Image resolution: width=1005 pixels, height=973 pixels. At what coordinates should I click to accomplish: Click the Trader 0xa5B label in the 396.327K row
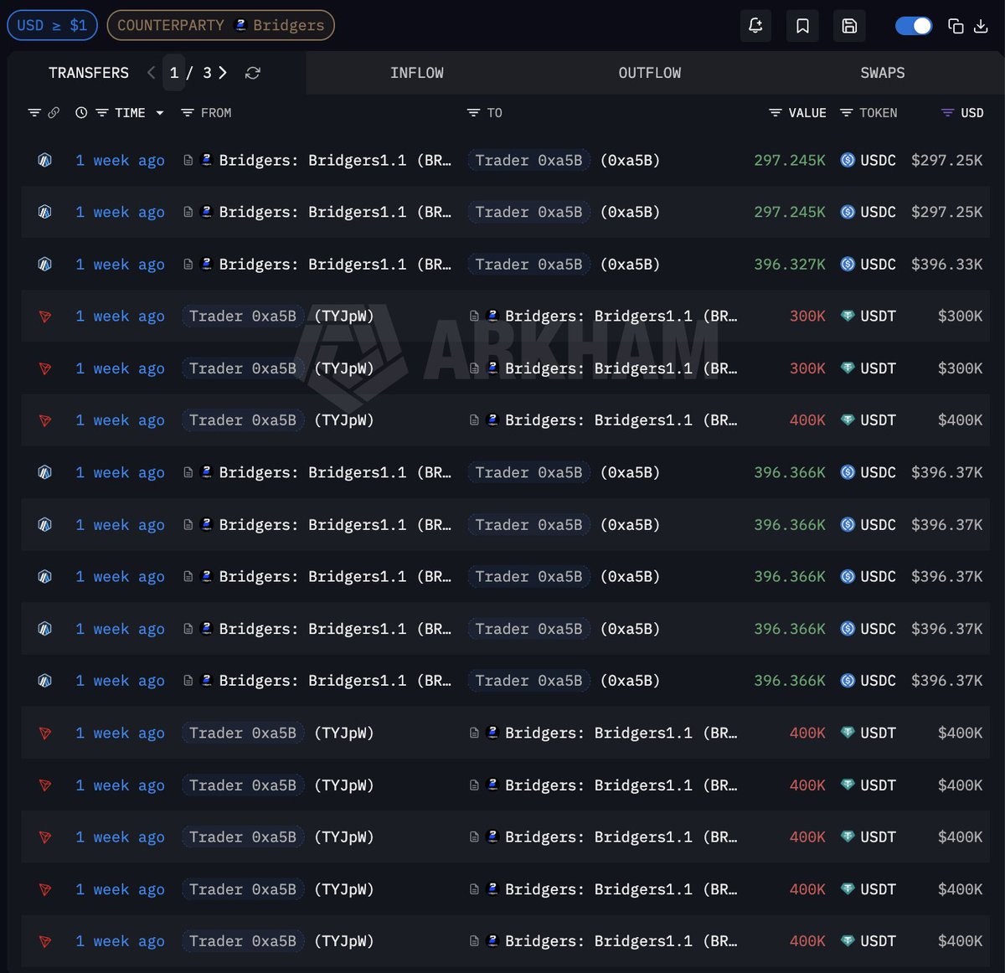(x=528, y=265)
